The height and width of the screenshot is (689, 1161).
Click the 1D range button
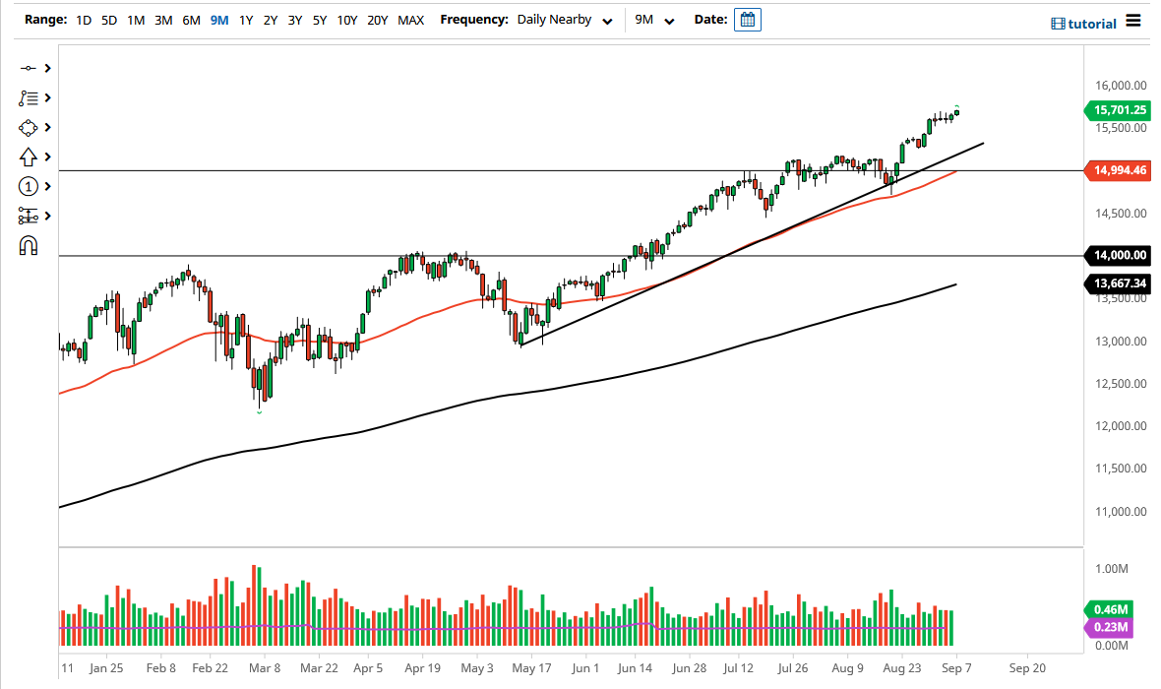tap(83, 19)
